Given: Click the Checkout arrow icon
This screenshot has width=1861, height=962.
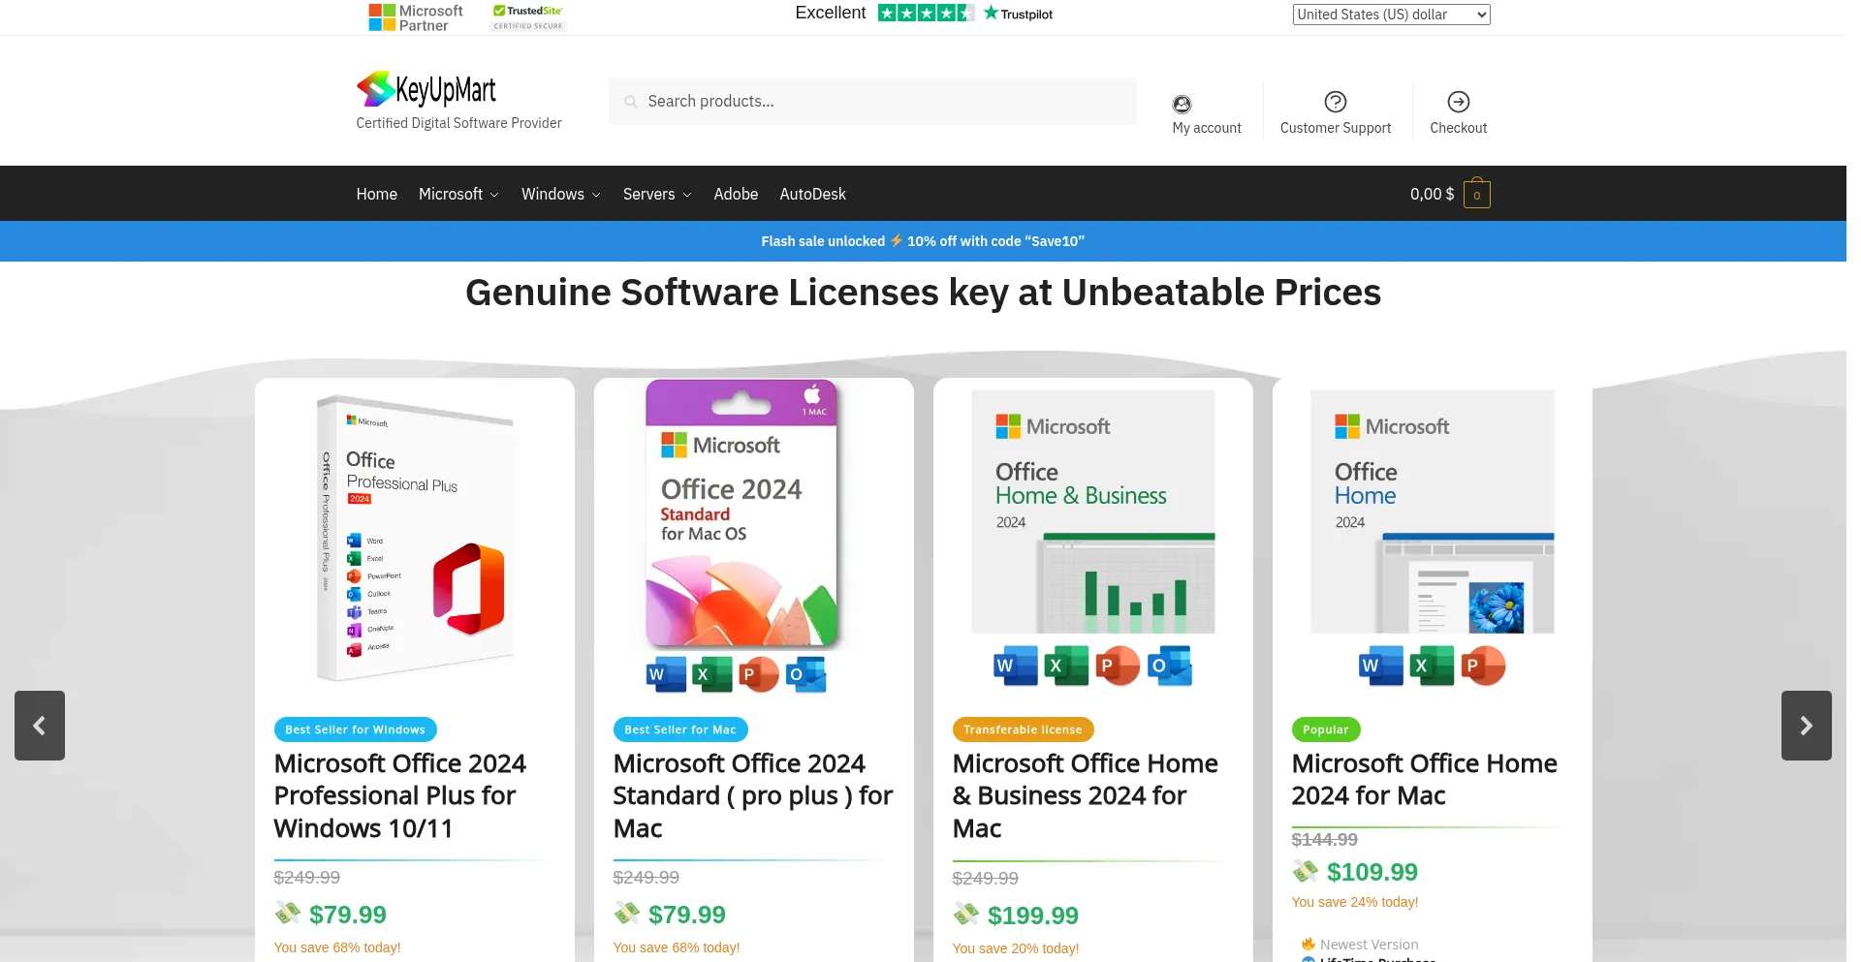Looking at the screenshot, I should point(1458,102).
